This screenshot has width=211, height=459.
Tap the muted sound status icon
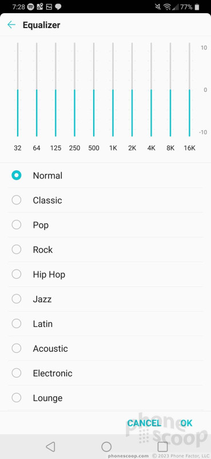158,7
